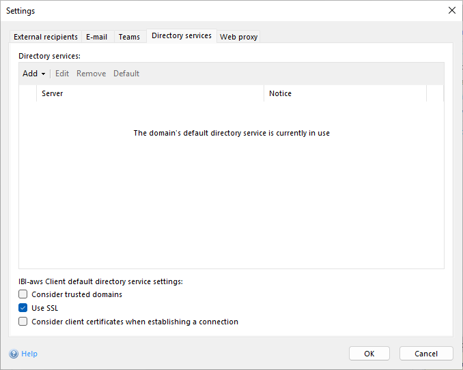Open the E-mail tab

click(x=96, y=37)
